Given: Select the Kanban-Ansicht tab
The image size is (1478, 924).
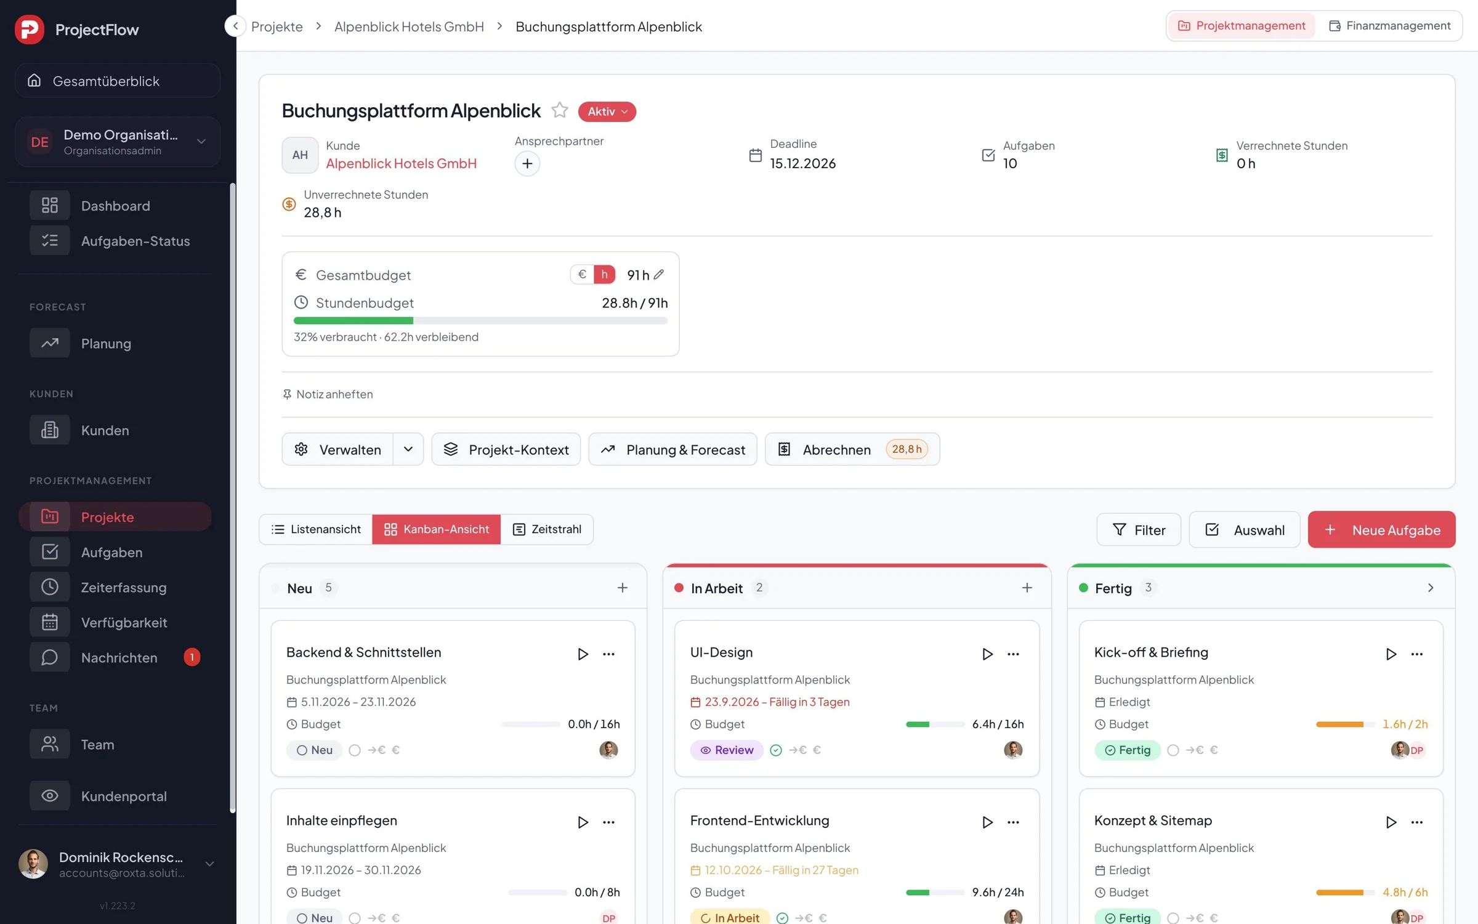Looking at the screenshot, I should pyautogui.click(x=436, y=529).
